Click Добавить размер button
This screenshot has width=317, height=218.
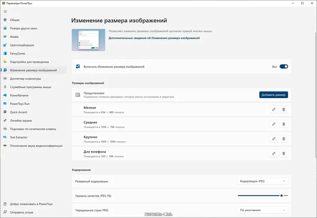pyautogui.click(x=273, y=95)
